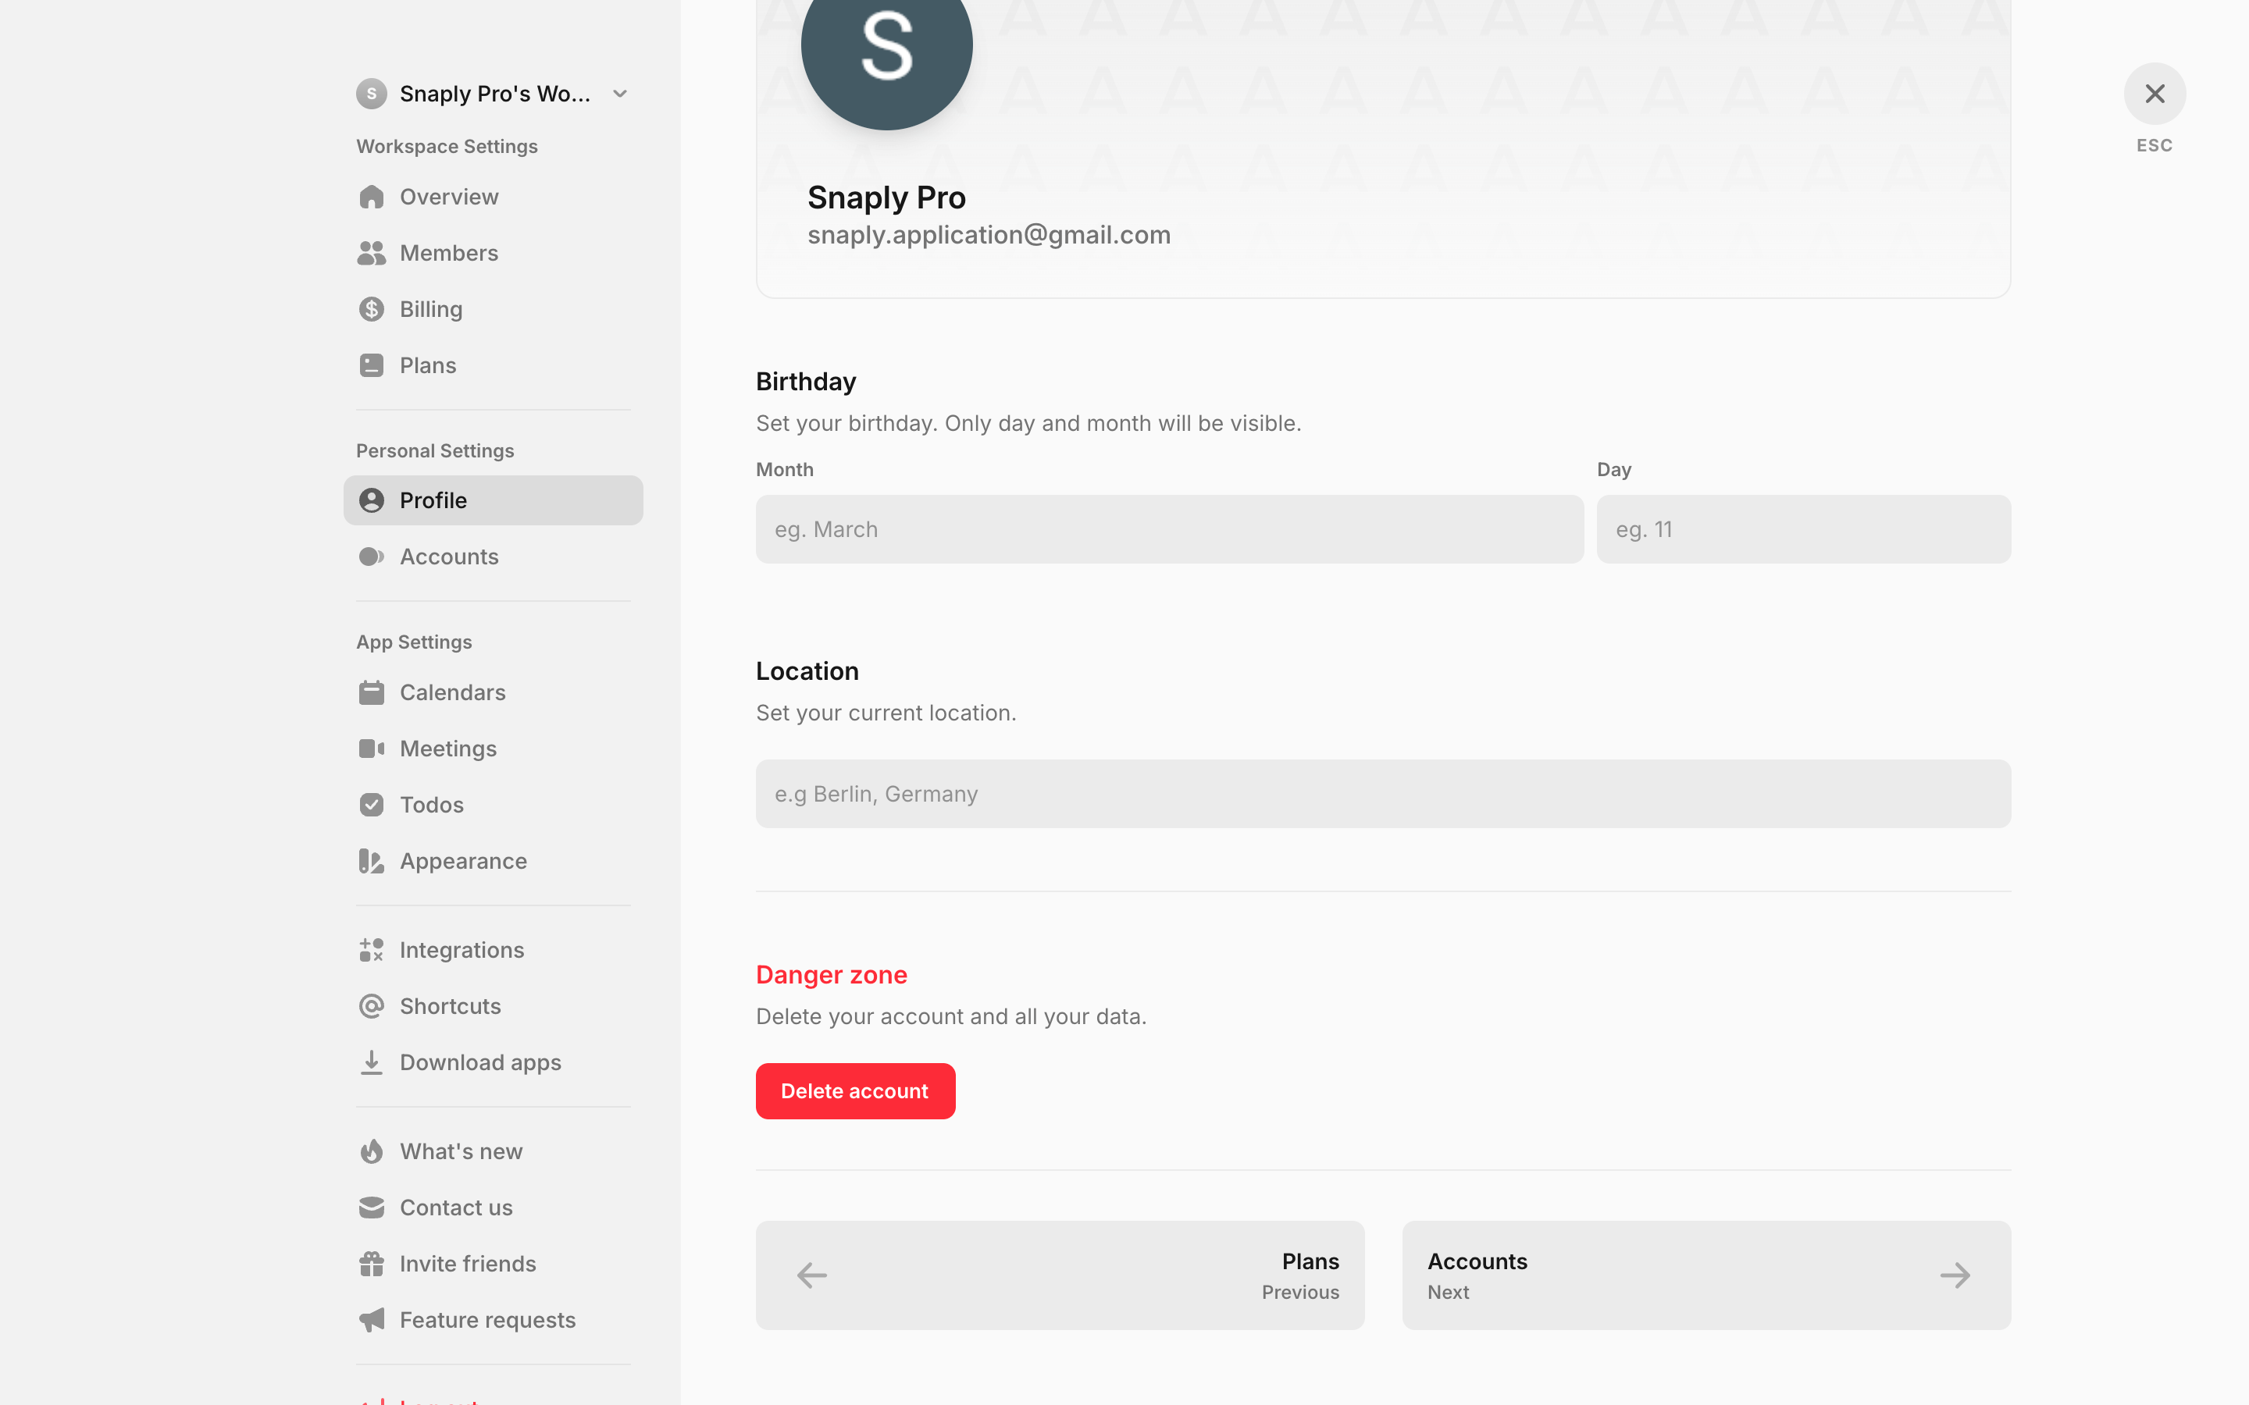This screenshot has width=2249, height=1405.
Task: Click Invite friends
Action: coord(493,1264)
